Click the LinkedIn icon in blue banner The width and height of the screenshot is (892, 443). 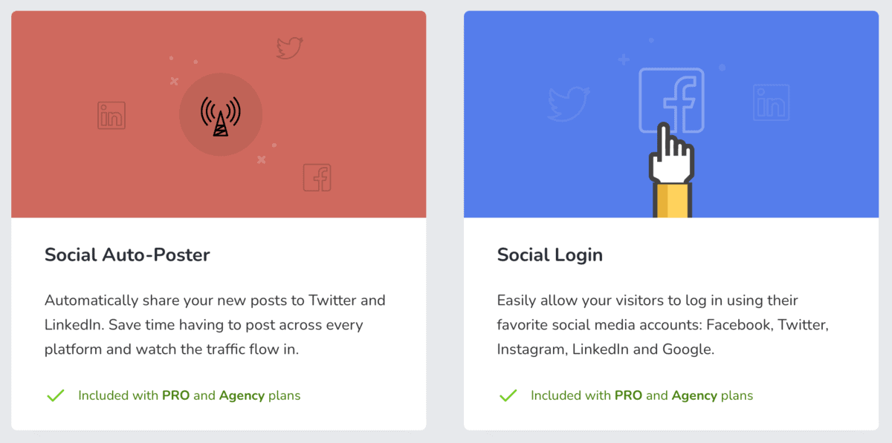771,102
